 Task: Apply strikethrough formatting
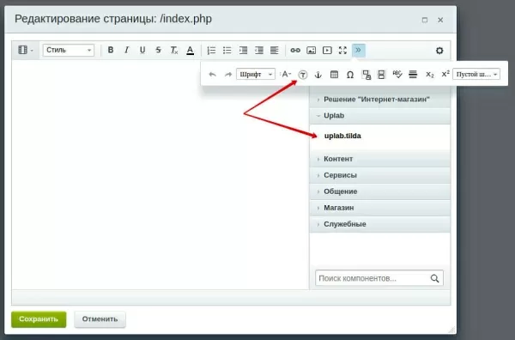158,50
